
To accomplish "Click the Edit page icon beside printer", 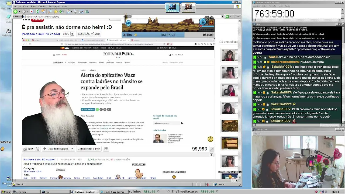I will click(x=81, y=12).
